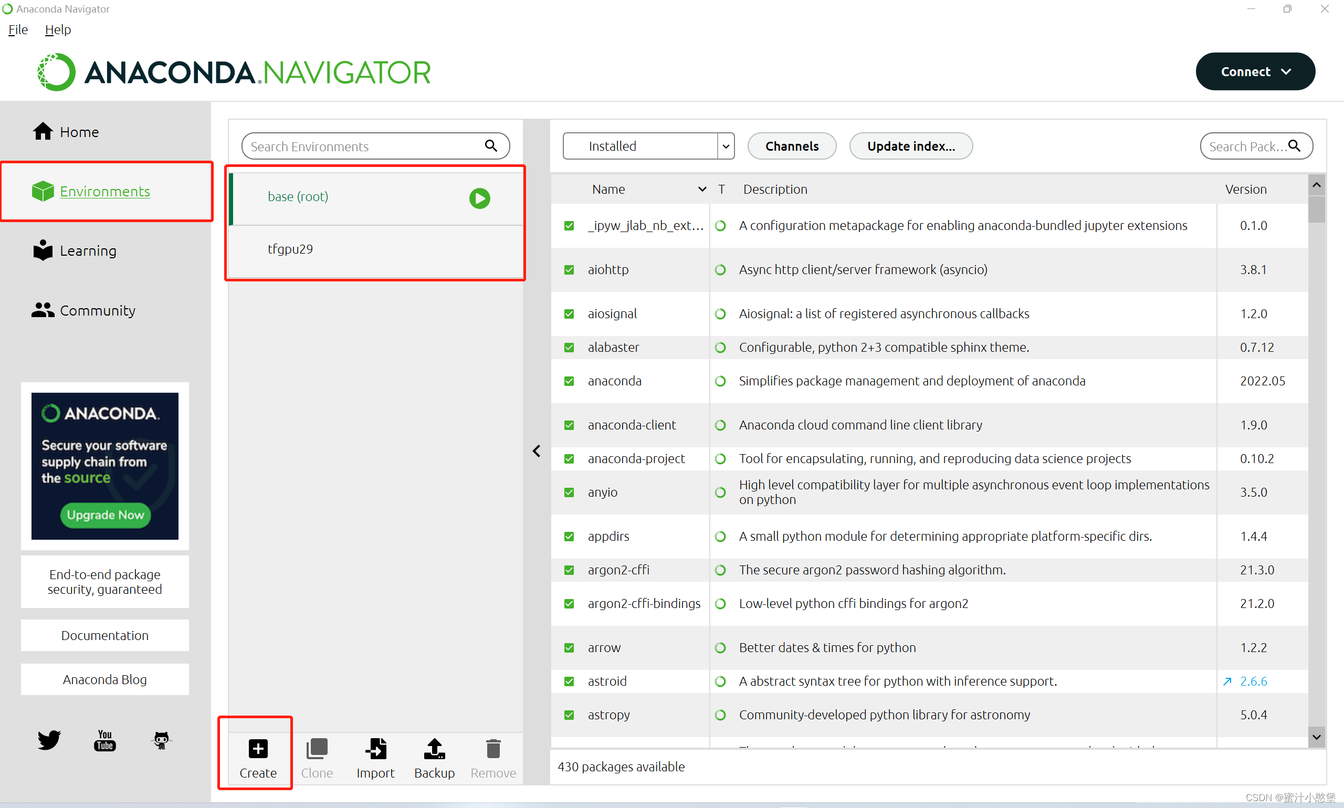Click the Version column header
This screenshot has height=808, width=1344.
click(1245, 189)
